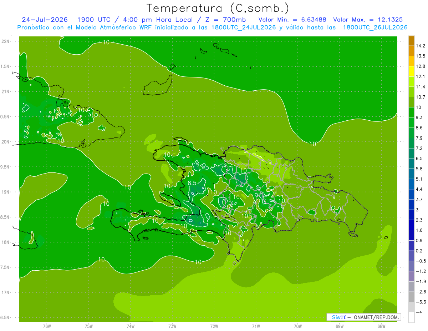Image resolution: width=428 pixels, height=331 pixels.
Task: Click the "70W" longitude axis label
Action: coord(298,327)
